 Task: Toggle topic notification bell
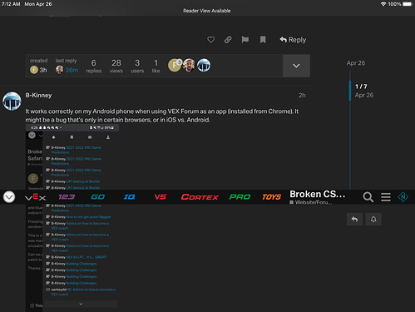(x=373, y=220)
